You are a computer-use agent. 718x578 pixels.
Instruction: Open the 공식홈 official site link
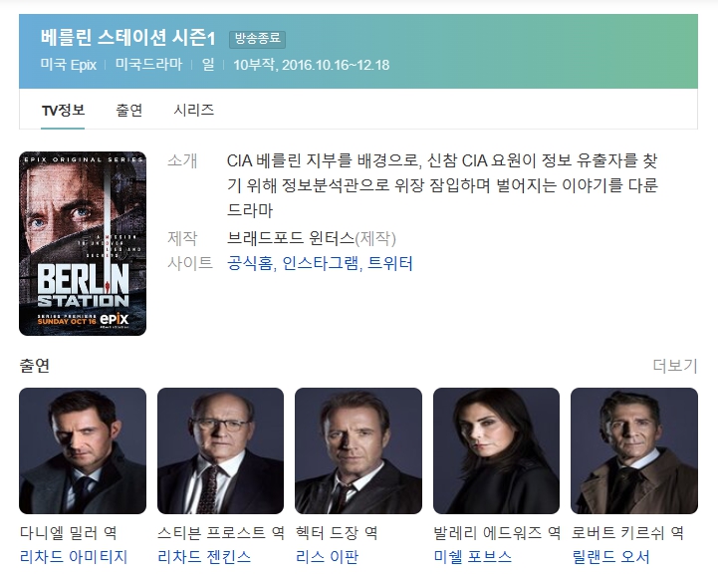click(250, 263)
